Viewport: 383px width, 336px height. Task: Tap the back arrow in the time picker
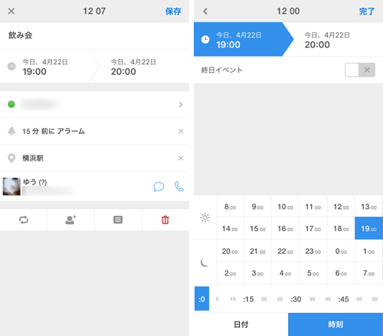[x=205, y=11]
